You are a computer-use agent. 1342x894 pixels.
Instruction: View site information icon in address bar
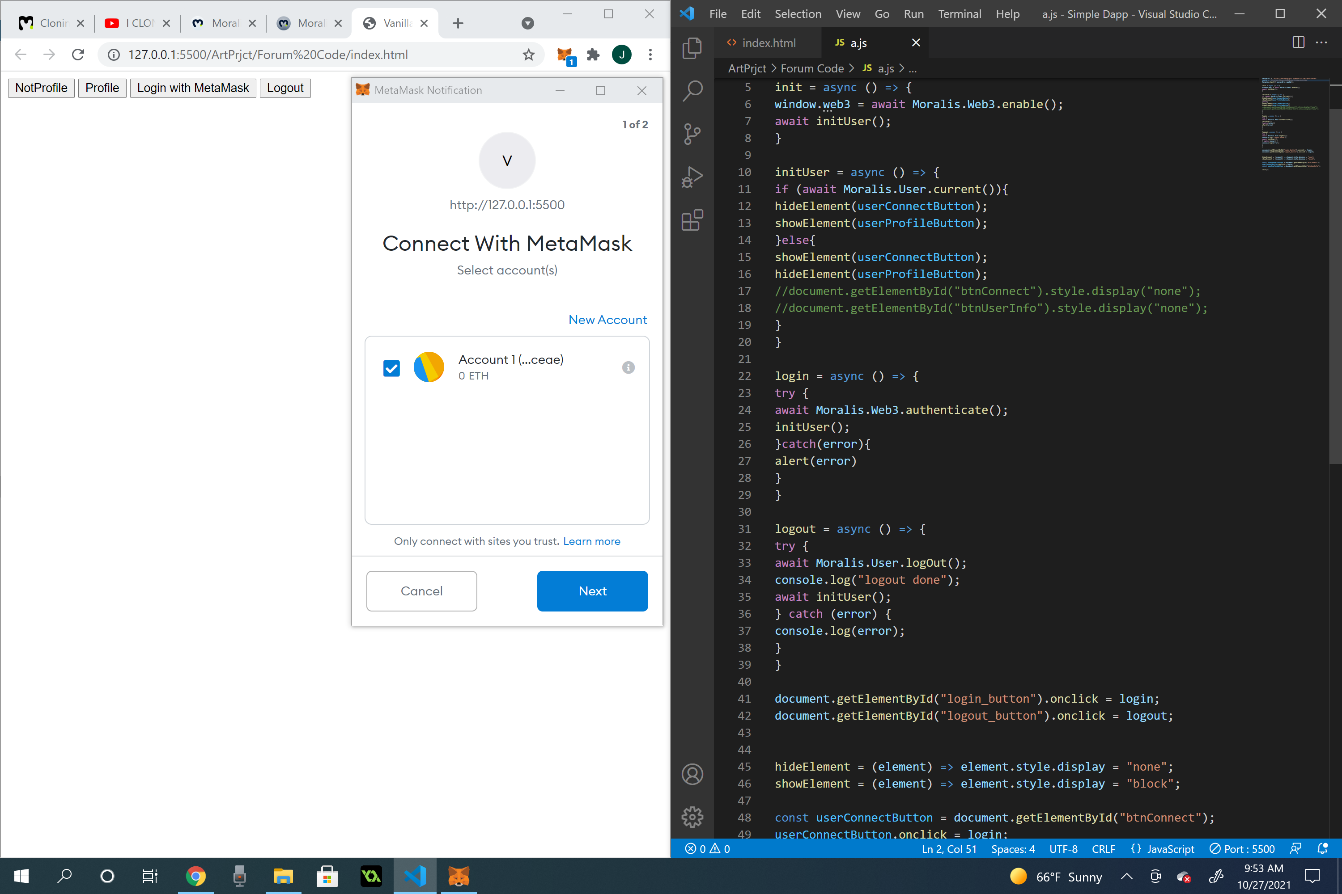pyautogui.click(x=114, y=55)
